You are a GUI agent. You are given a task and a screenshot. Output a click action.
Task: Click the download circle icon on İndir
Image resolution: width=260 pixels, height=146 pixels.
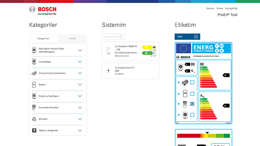(196, 37)
